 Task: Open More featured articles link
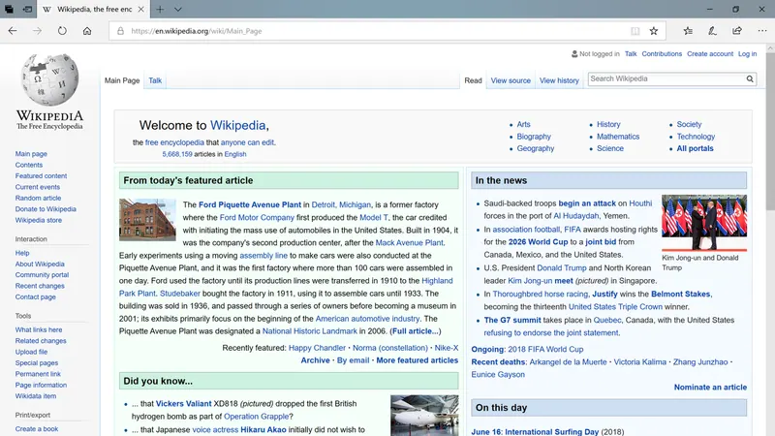(x=418, y=360)
